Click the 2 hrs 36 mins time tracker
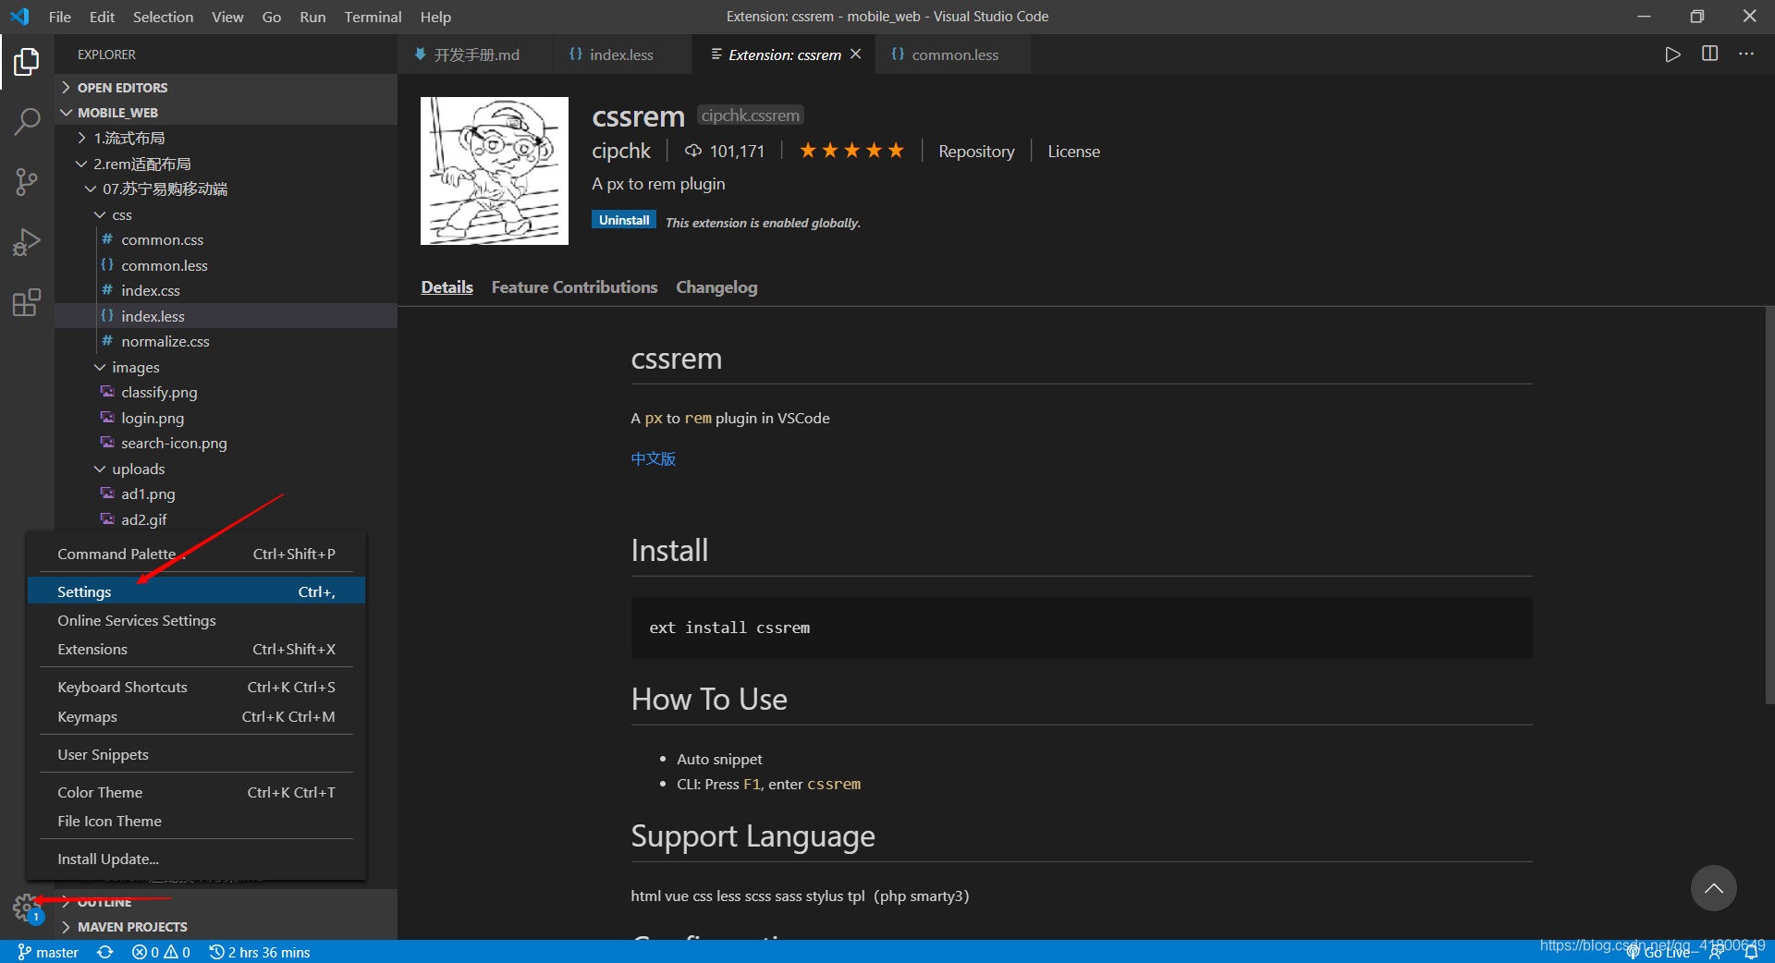Viewport: 1775px width, 963px height. point(260,952)
